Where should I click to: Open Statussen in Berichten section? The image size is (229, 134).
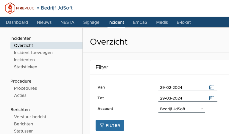pyautogui.click(x=24, y=131)
